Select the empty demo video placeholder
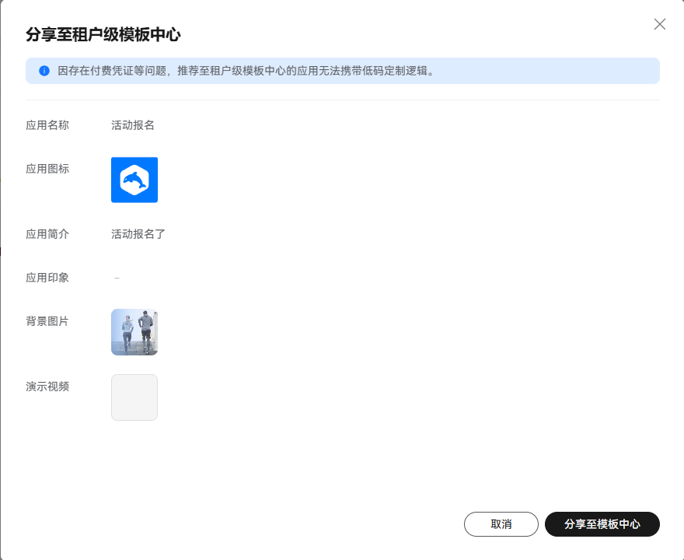This screenshot has height=560, width=684. (134, 397)
